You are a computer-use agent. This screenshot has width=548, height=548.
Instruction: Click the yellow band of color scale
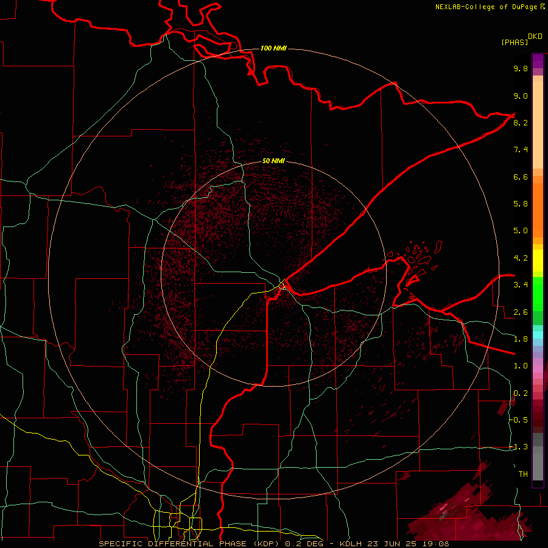pyautogui.click(x=538, y=261)
